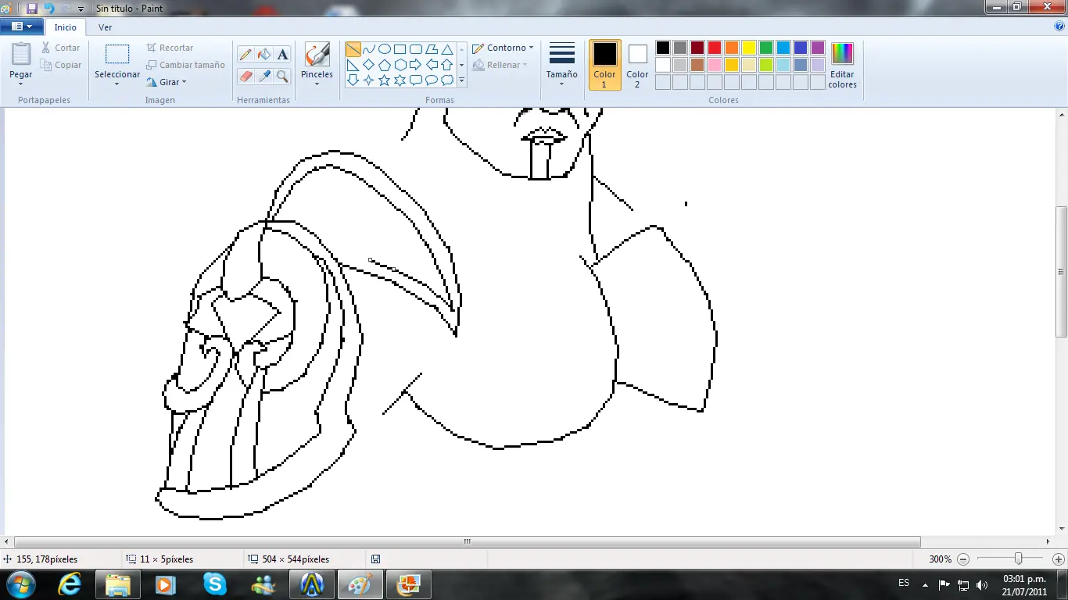Choose the Oval shape
Image resolution: width=1068 pixels, height=600 pixels.
[385, 49]
